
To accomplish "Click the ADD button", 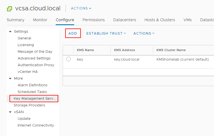I will 73,33.
